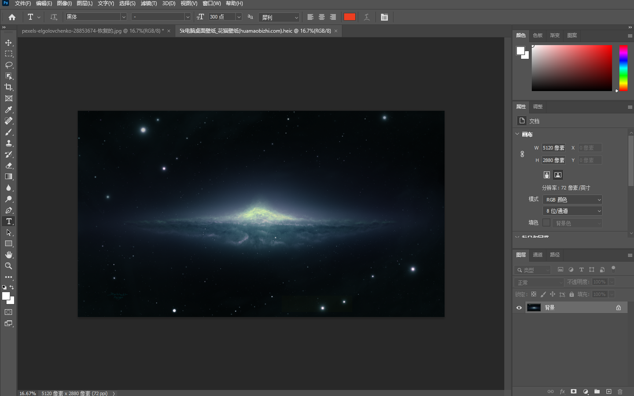
Task: Center align text button
Action: [322, 17]
